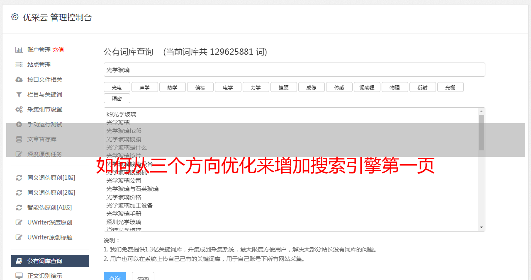Select the 声学 tag button
Image resolution: width=531 pixels, height=280 pixels.
[144, 87]
